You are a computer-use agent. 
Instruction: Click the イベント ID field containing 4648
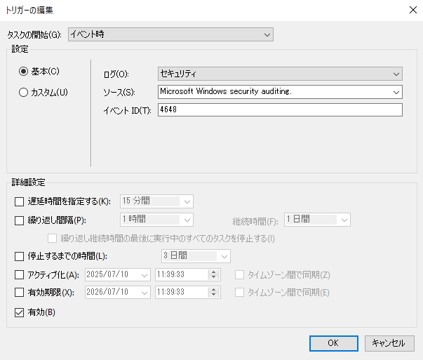(x=280, y=110)
